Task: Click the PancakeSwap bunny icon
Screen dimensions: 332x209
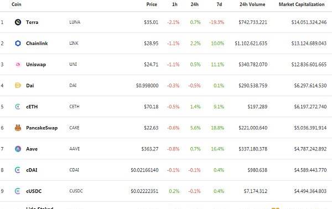Action: click(x=18, y=128)
